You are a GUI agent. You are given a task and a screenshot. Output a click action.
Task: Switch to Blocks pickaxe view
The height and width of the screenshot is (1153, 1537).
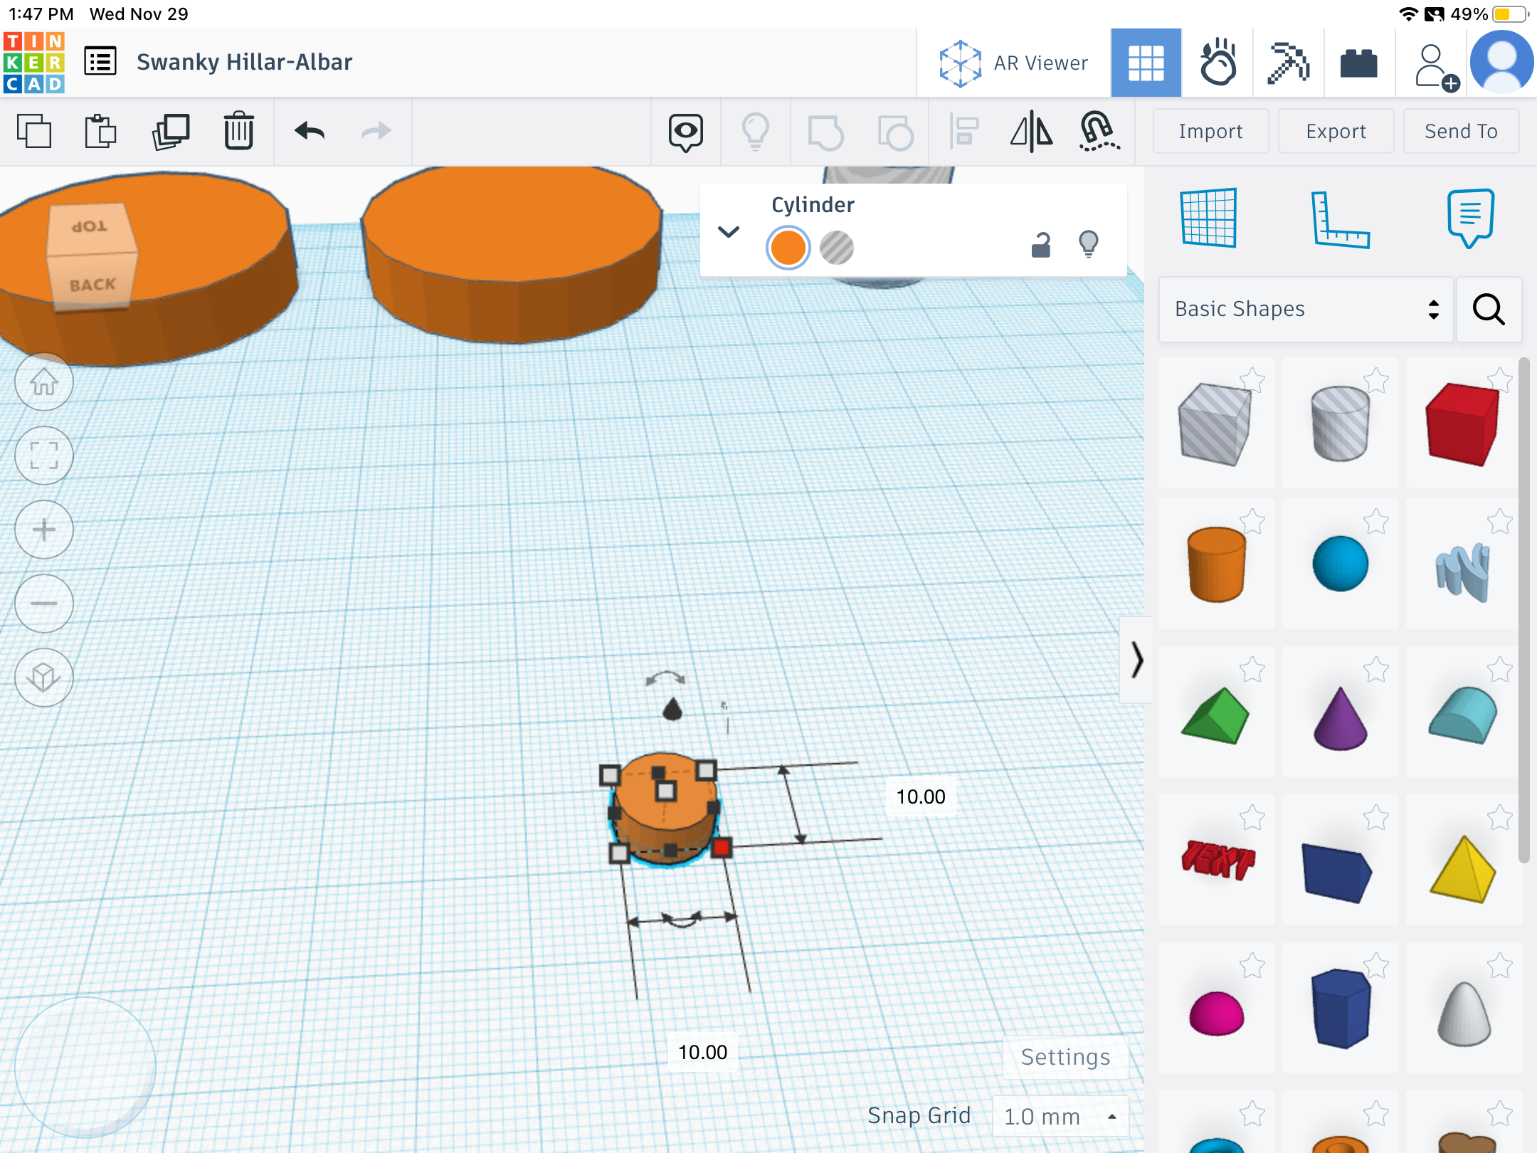(x=1289, y=63)
